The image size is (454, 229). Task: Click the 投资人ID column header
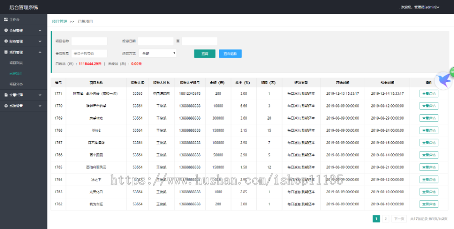[138, 83]
